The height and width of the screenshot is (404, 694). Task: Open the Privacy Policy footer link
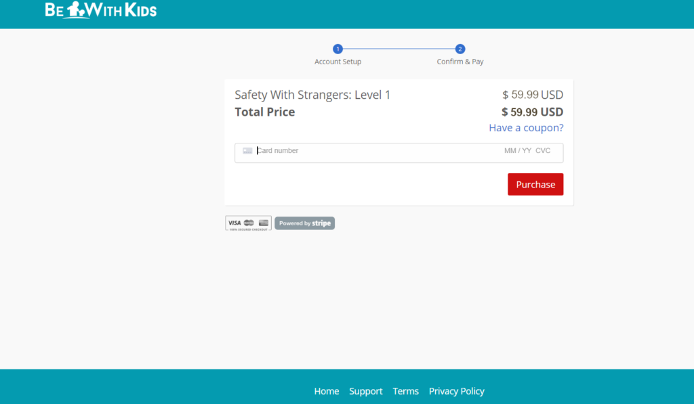coord(456,391)
